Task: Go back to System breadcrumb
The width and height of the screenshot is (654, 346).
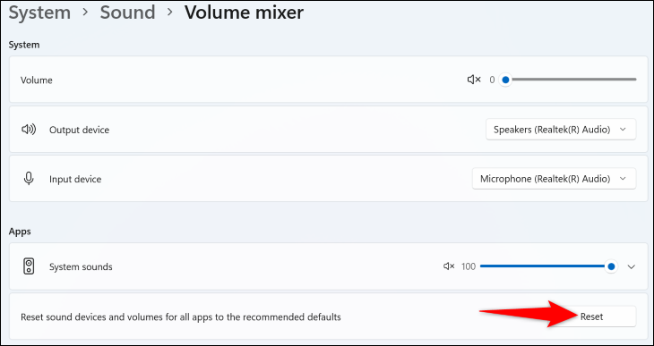Action: click(x=39, y=13)
